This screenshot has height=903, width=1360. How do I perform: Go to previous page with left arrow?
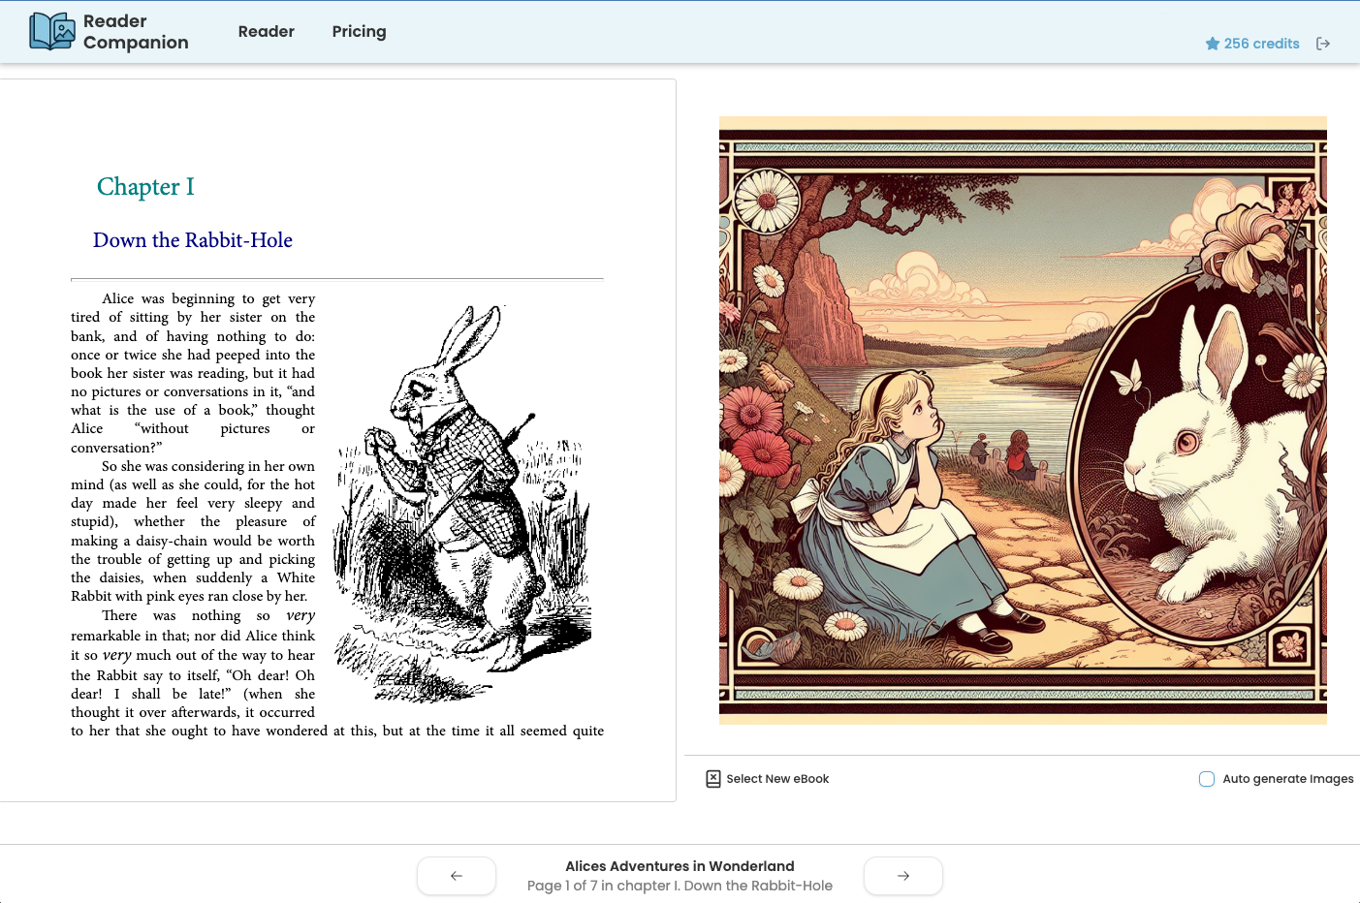point(457,876)
